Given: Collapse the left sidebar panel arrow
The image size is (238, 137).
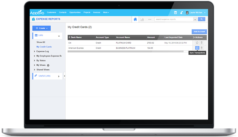Looking at the screenshot, I should 64,76.
